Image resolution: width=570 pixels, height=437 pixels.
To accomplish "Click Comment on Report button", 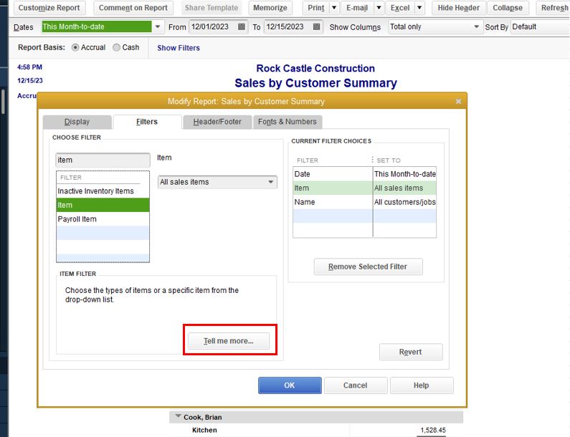I will 133,8.
